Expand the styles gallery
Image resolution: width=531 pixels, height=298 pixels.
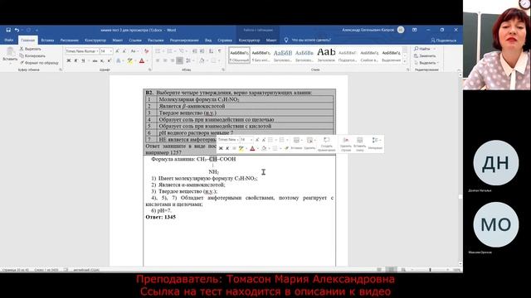pyautogui.click(x=404, y=61)
